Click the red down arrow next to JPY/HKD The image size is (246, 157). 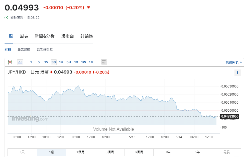click(x=52, y=72)
